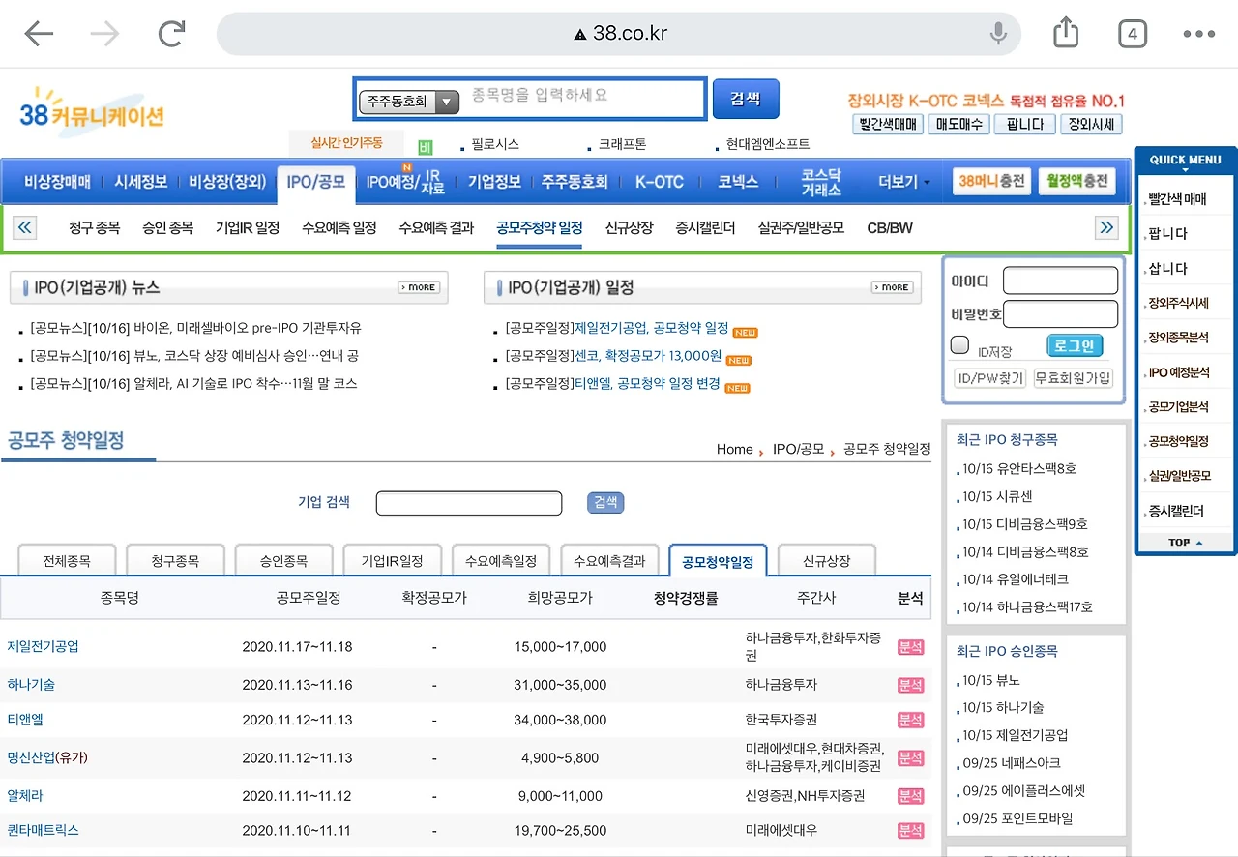Open quick menu 팝니다 link

[x=1167, y=233]
